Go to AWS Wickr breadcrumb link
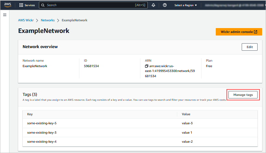This screenshot has height=153, width=266. pos(28,20)
